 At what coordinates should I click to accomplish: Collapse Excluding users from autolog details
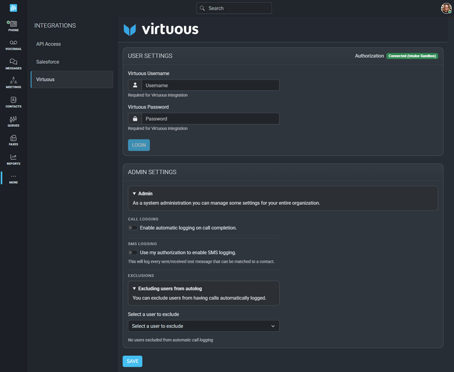167,289
